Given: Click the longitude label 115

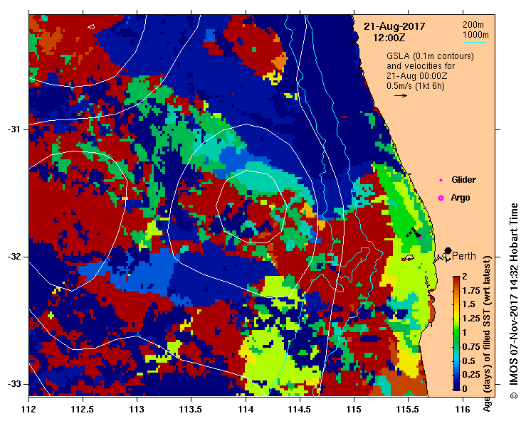Looking at the screenshot, I should (x=354, y=410).
